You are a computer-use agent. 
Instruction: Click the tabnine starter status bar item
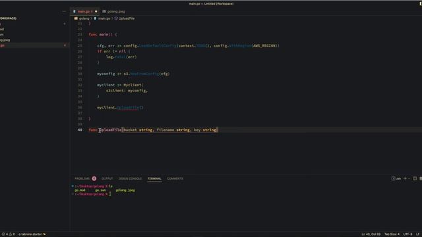(32, 234)
